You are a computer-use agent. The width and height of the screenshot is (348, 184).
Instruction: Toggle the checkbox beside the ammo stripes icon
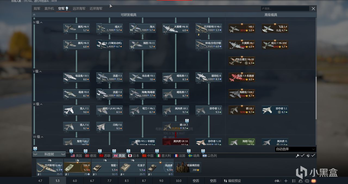tap(313, 155)
